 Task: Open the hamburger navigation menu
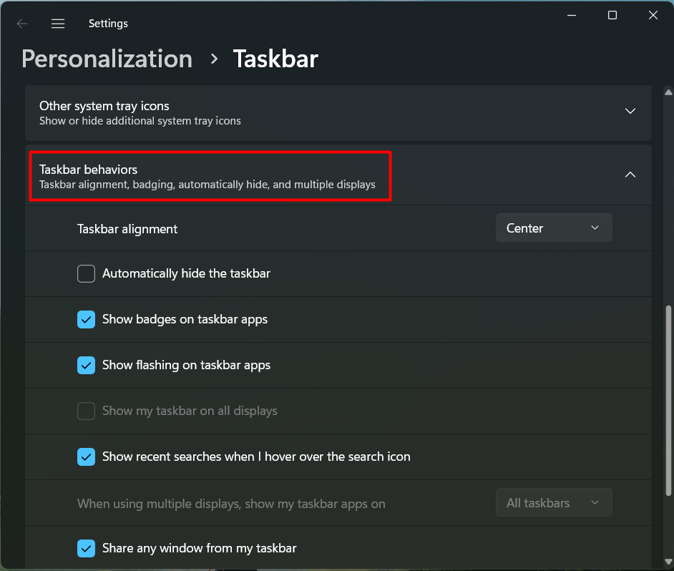coord(58,24)
